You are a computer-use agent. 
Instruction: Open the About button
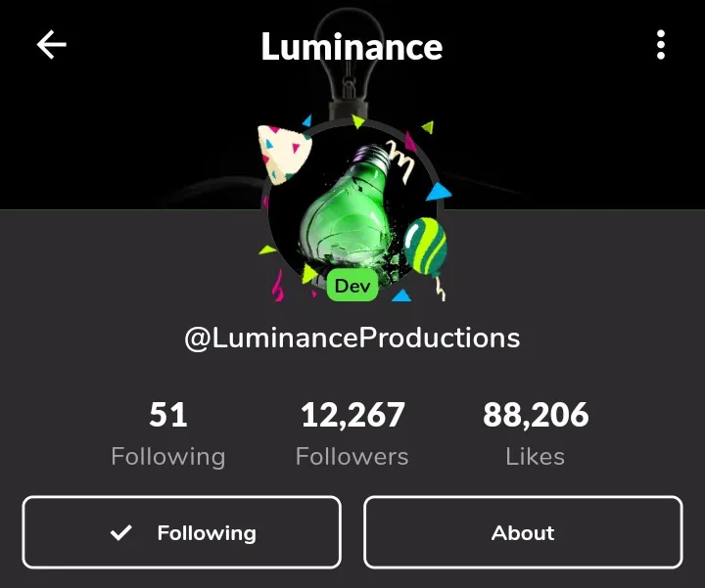523,532
